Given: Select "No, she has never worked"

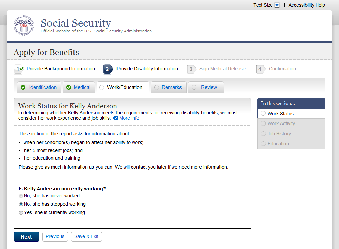Looking at the screenshot, I should [x=21, y=196].
